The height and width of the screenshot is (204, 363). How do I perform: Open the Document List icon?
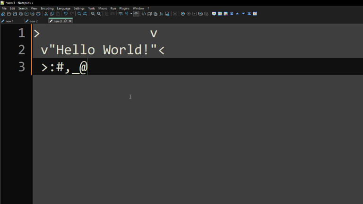tap(156, 14)
